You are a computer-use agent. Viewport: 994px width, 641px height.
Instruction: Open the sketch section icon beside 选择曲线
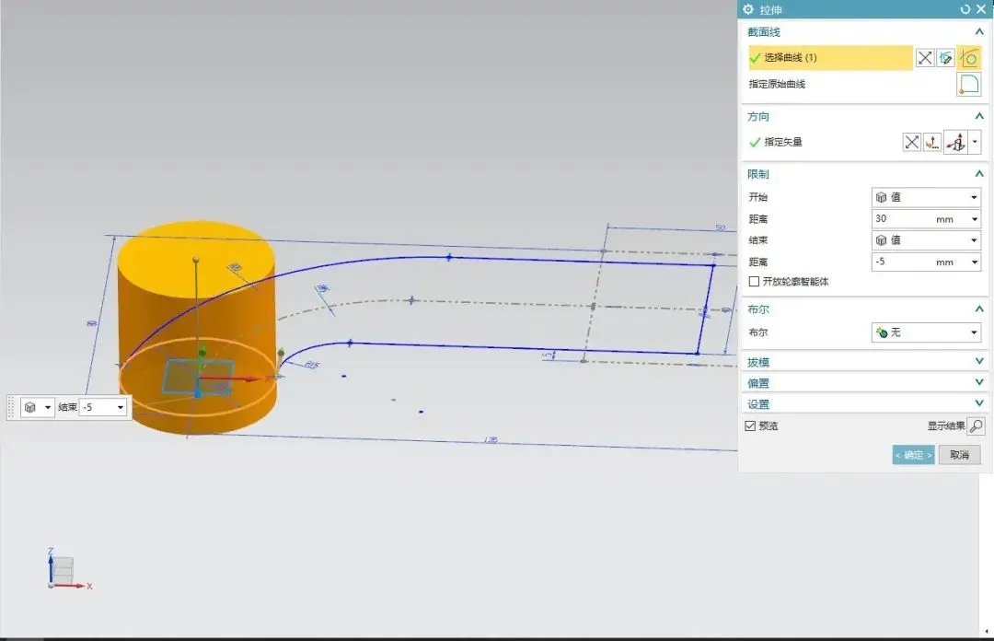click(946, 58)
